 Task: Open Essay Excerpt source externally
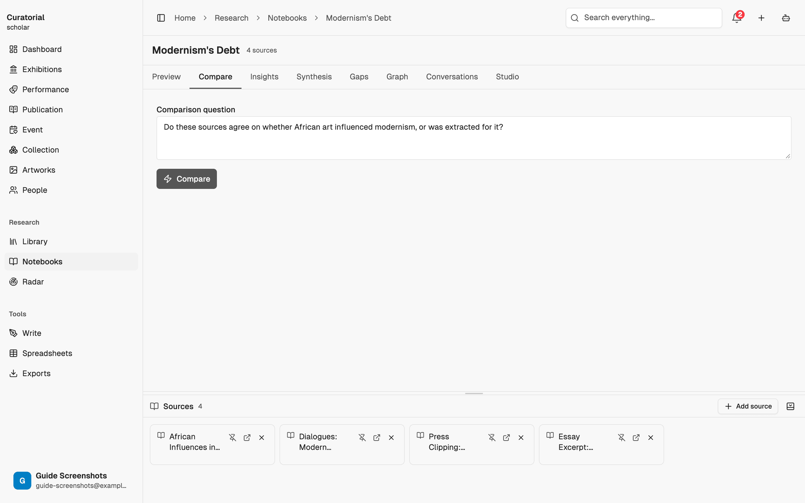point(636,437)
